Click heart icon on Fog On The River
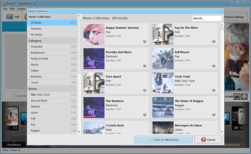 [214, 42]
